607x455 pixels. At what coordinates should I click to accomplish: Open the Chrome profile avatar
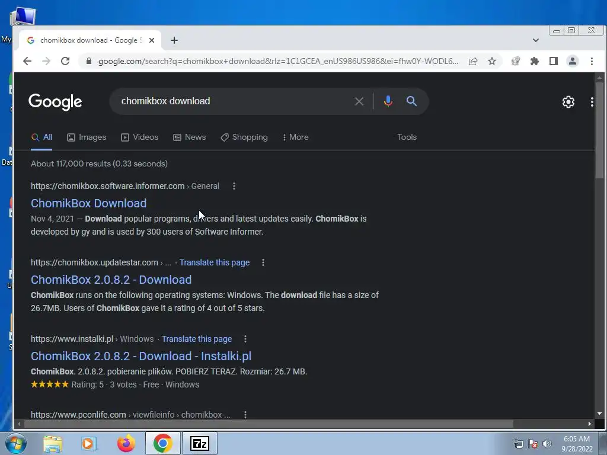point(572,61)
